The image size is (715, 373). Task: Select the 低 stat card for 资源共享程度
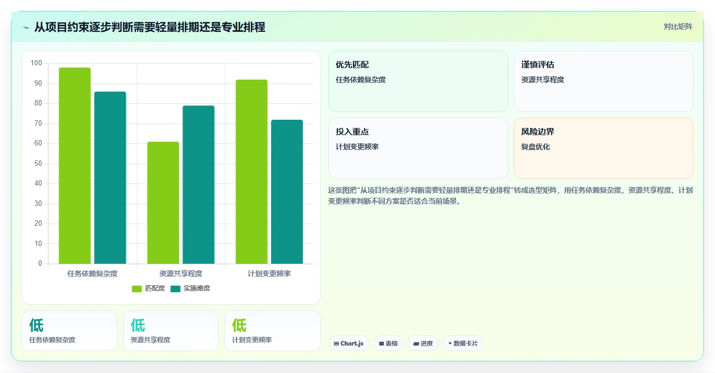tap(171, 331)
